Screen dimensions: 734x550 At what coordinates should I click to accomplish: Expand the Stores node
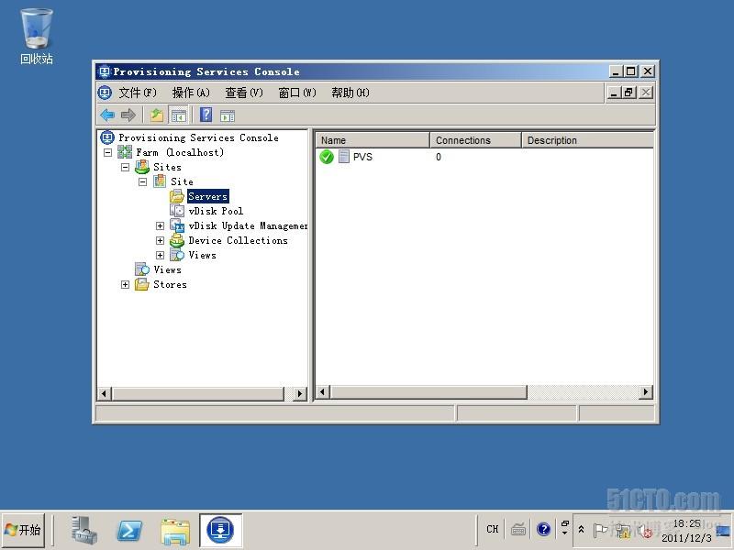pos(125,284)
